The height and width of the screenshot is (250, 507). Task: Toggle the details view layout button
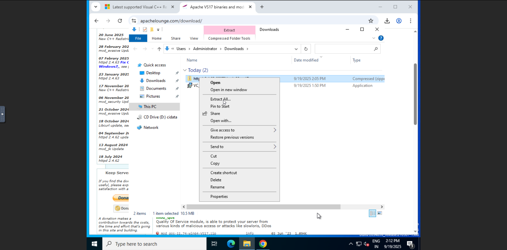coord(373,213)
